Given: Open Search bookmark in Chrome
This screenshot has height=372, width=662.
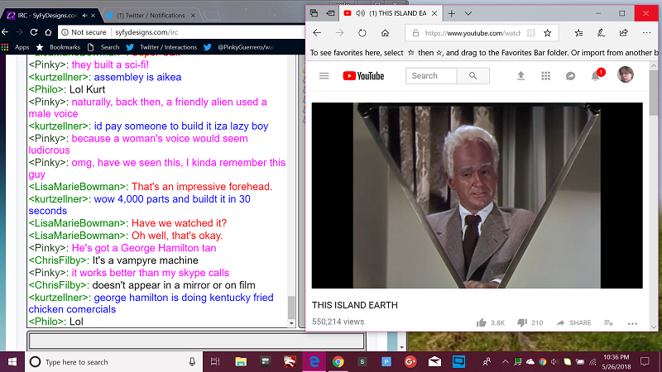Looking at the screenshot, I should coord(103,47).
